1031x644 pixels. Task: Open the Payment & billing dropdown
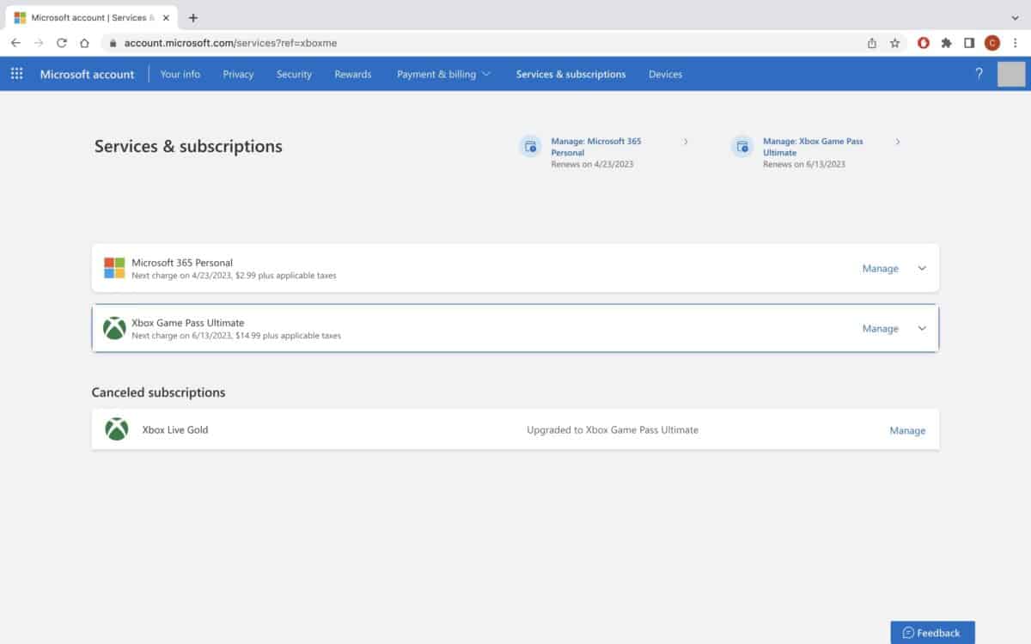[x=443, y=74]
